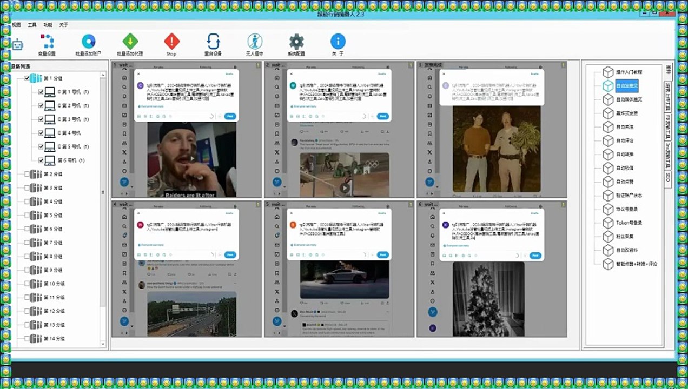
Task: Uncheck the 第 3 号机 device checkbox
Action: pos(41,119)
